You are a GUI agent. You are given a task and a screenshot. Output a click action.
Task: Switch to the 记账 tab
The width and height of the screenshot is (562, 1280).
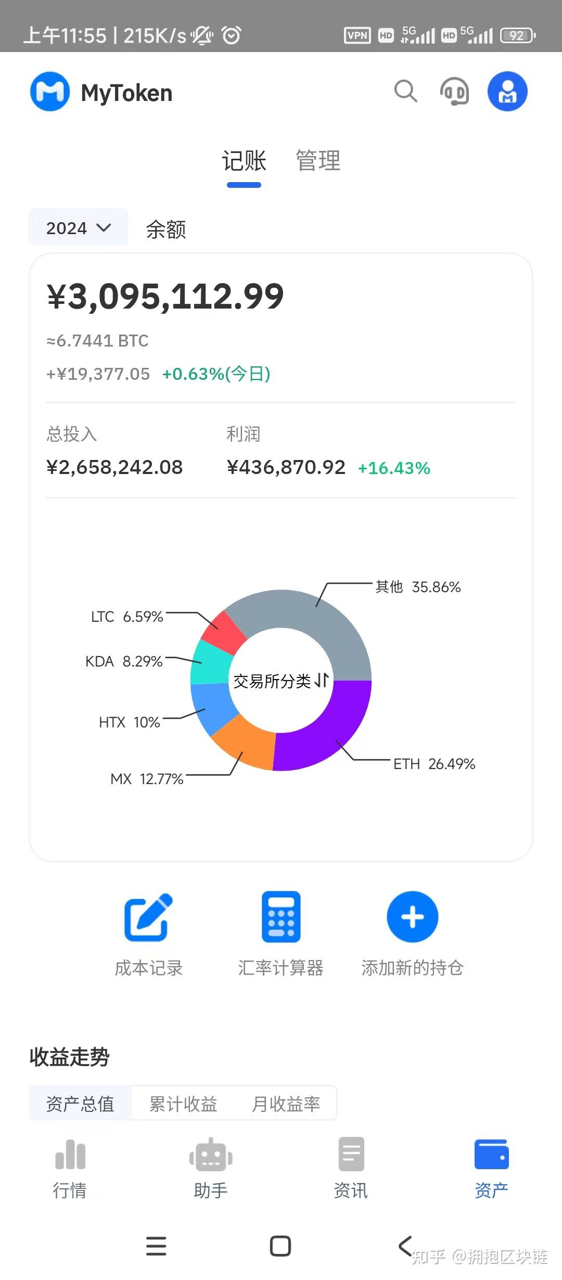point(244,161)
